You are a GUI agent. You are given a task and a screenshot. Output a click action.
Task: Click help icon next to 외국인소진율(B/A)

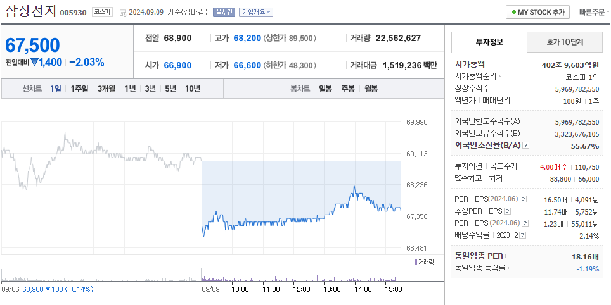(525, 146)
